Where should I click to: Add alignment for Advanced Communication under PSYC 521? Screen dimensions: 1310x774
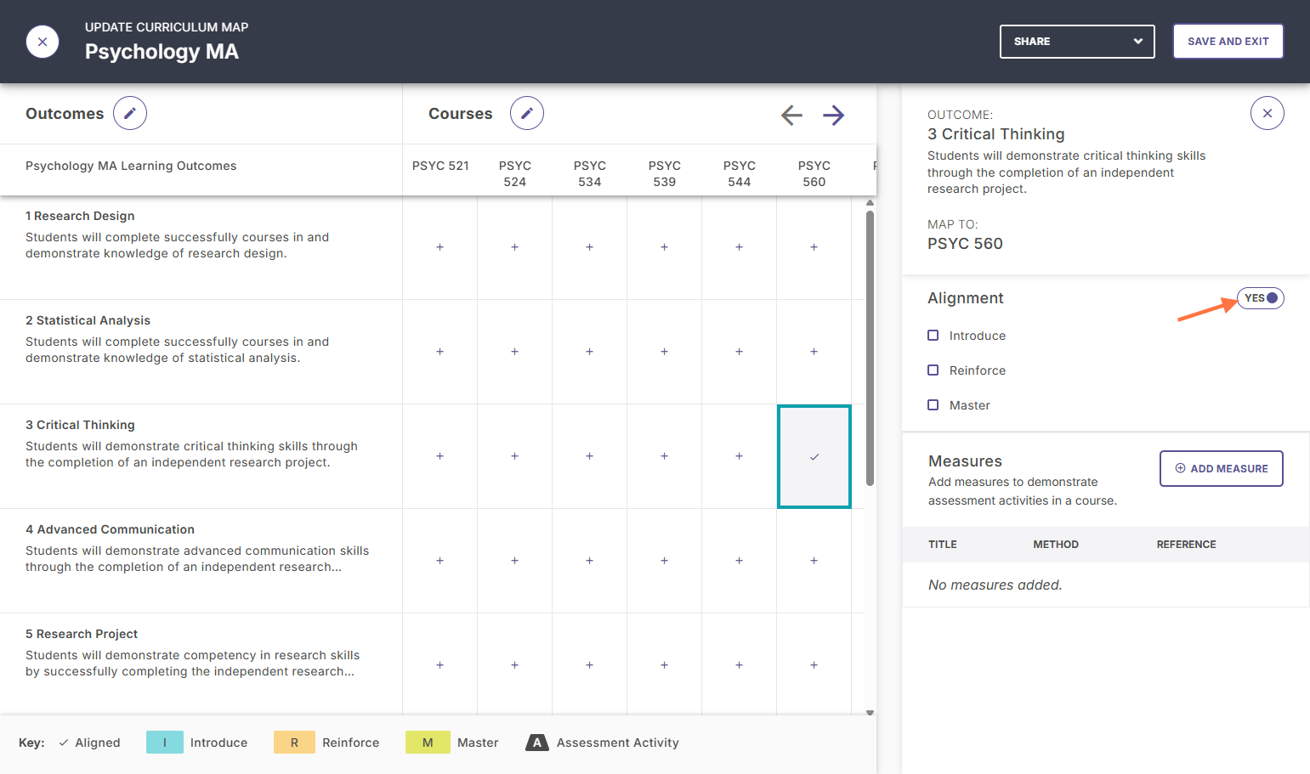click(440, 561)
